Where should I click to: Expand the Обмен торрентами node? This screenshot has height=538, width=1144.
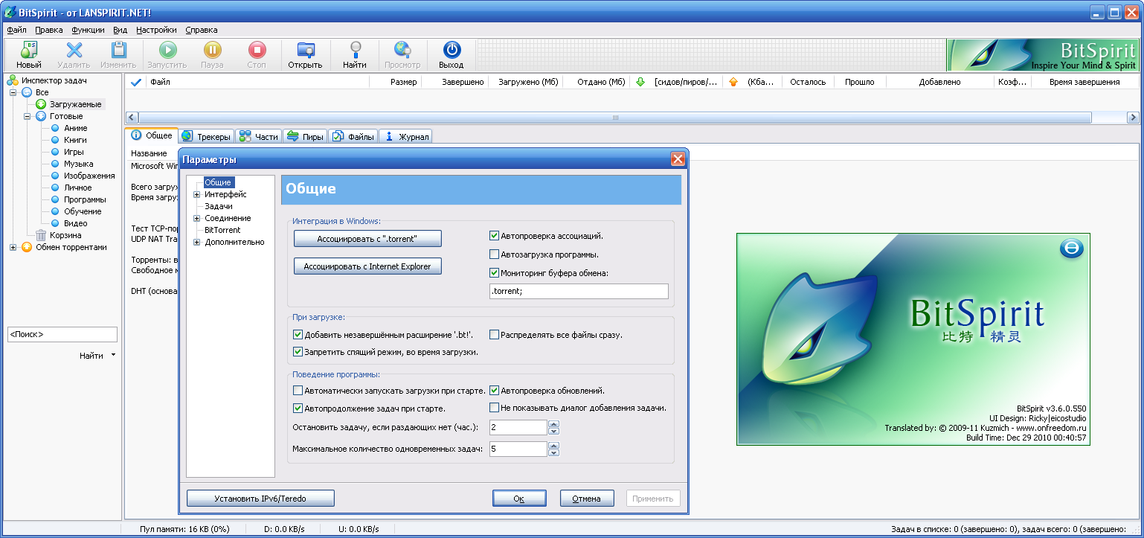coord(13,247)
